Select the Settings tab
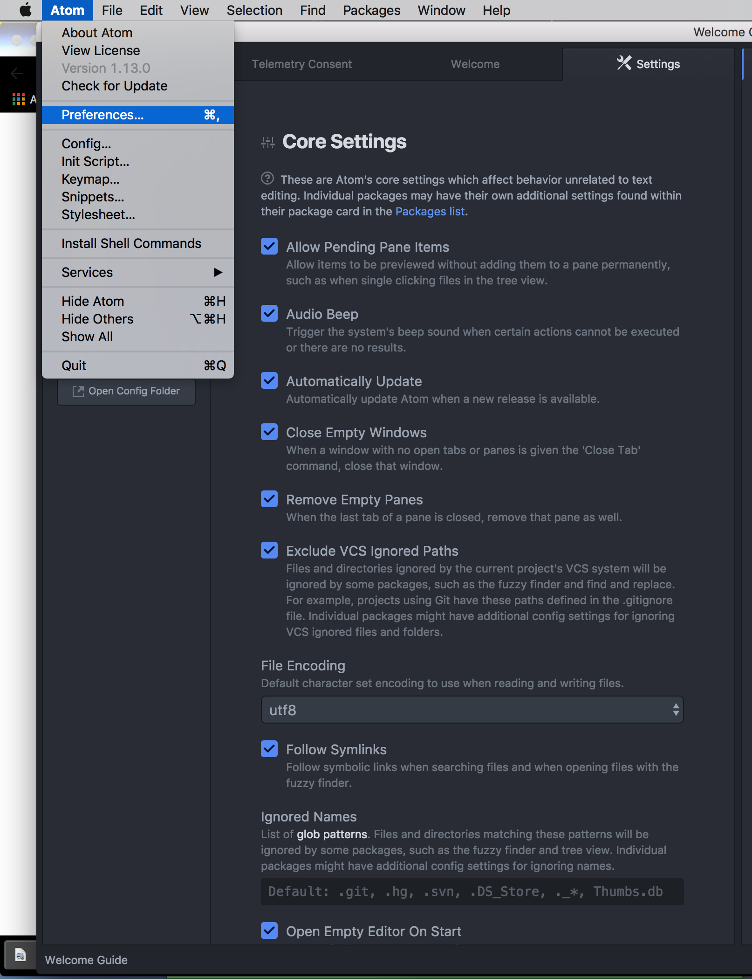Viewport: 752px width, 979px height. click(648, 64)
